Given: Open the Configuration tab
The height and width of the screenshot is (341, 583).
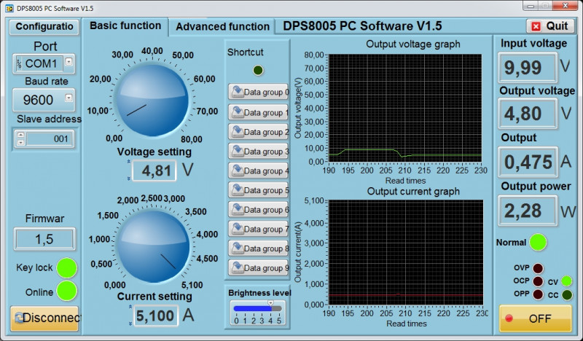Looking at the screenshot, I should pos(44,27).
